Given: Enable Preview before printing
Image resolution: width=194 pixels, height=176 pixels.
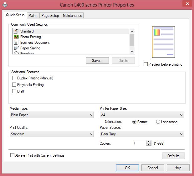Looking at the screenshot, I should click(145, 64).
